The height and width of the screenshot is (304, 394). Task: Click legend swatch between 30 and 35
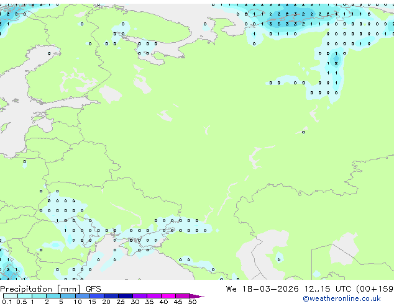[x=139, y=296]
